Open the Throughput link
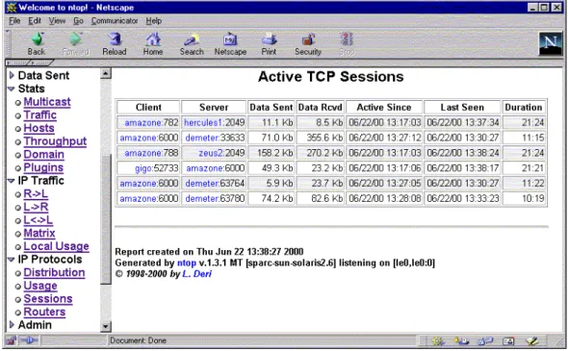568x351 pixels. [x=55, y=141]
